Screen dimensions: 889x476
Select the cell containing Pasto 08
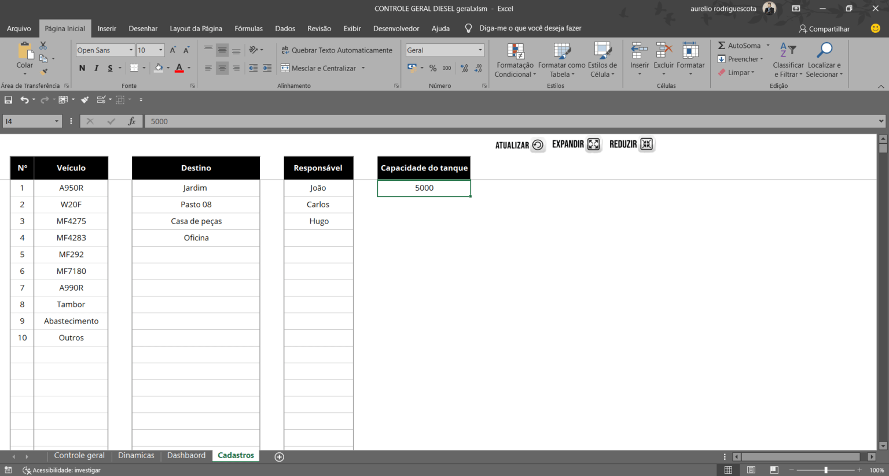click(196, 204)
